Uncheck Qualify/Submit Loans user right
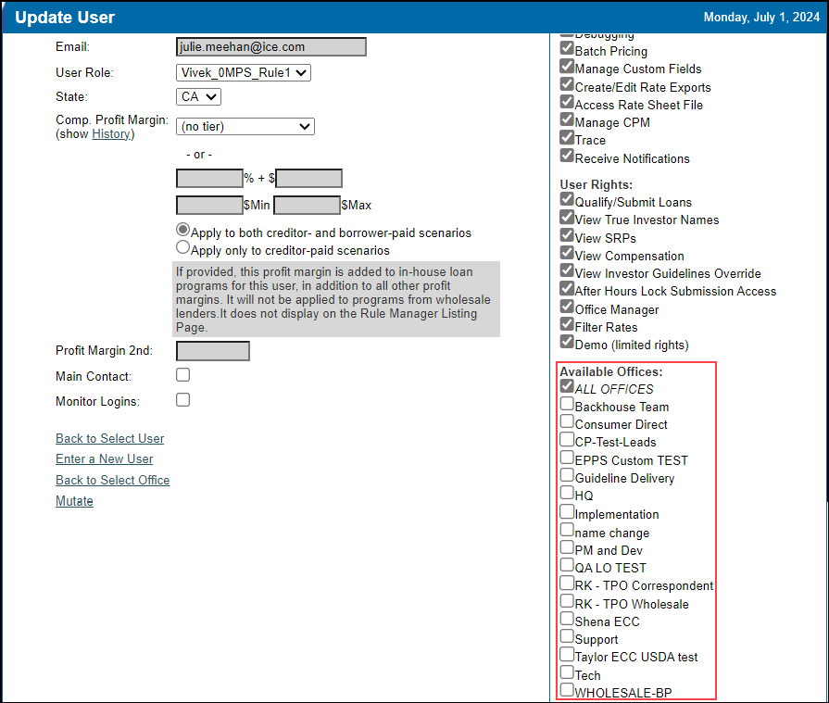The width and height of the screenshot is (829, 703). coord(567,199)
